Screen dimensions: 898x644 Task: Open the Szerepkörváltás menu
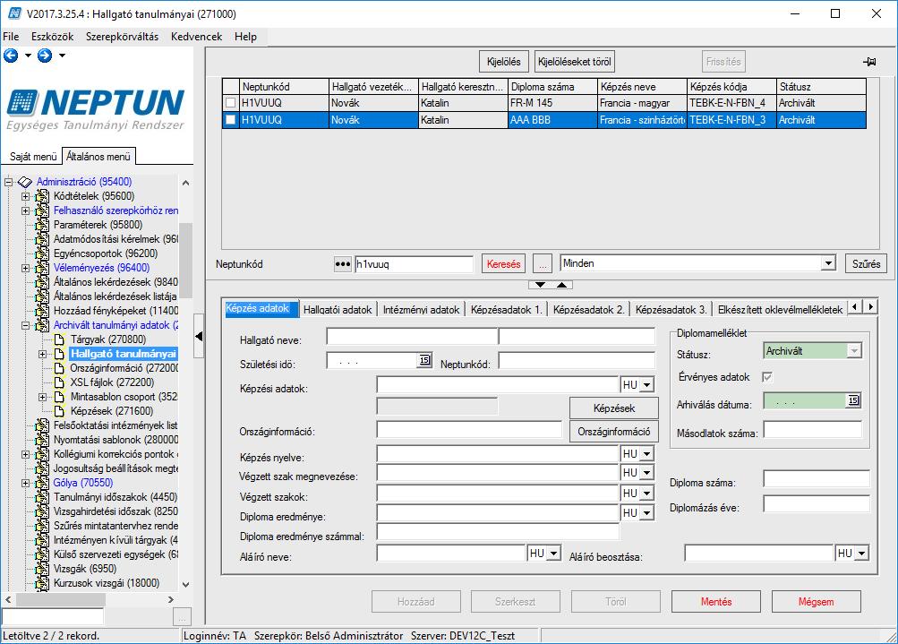coord(122,37)
